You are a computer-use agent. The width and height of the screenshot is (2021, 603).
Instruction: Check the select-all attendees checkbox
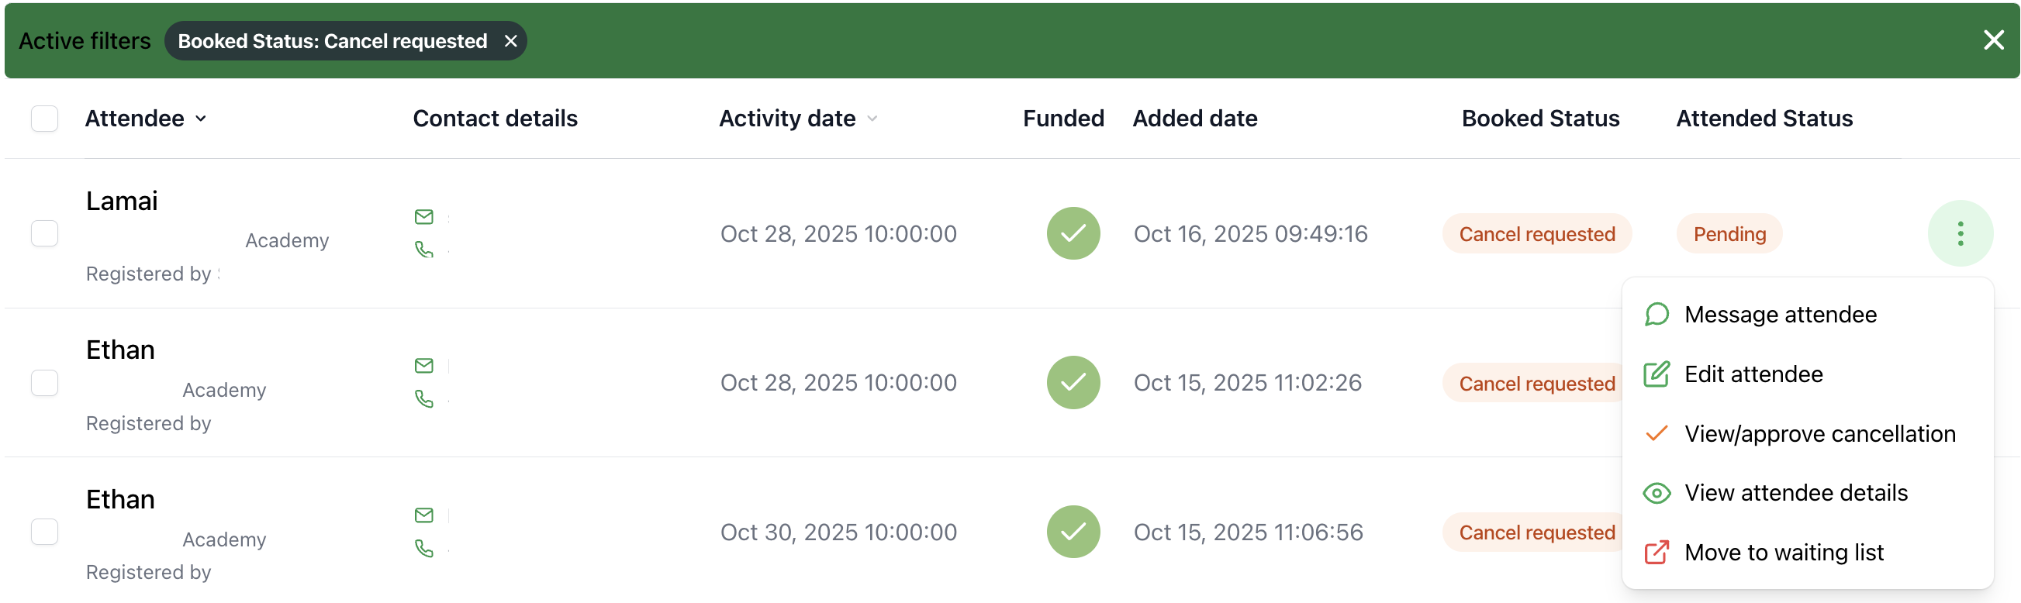45,119
